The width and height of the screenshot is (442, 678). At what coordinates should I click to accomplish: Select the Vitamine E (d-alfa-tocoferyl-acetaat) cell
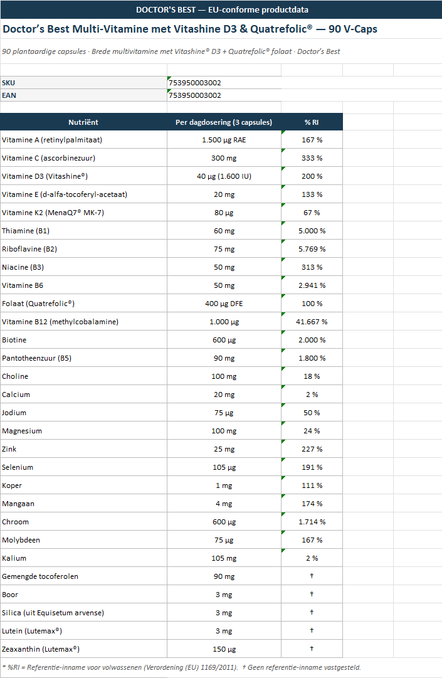(83, 194)
